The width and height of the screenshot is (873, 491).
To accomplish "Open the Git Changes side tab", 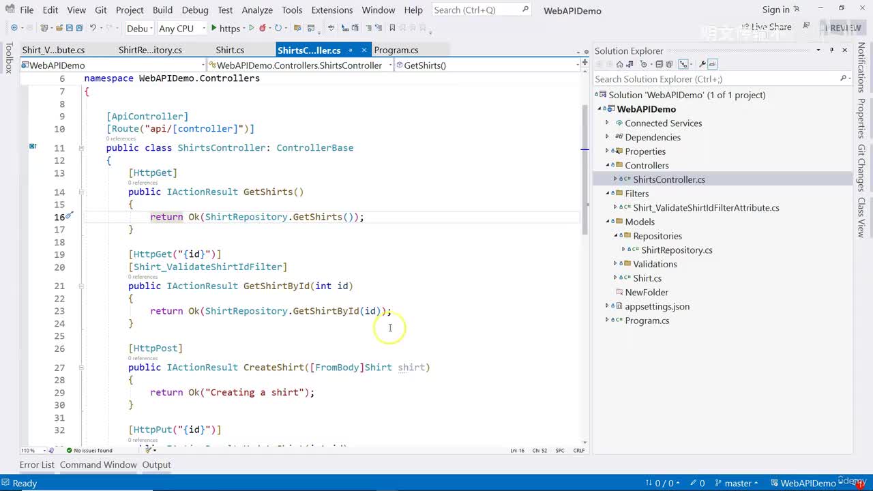I will [861, 168].
